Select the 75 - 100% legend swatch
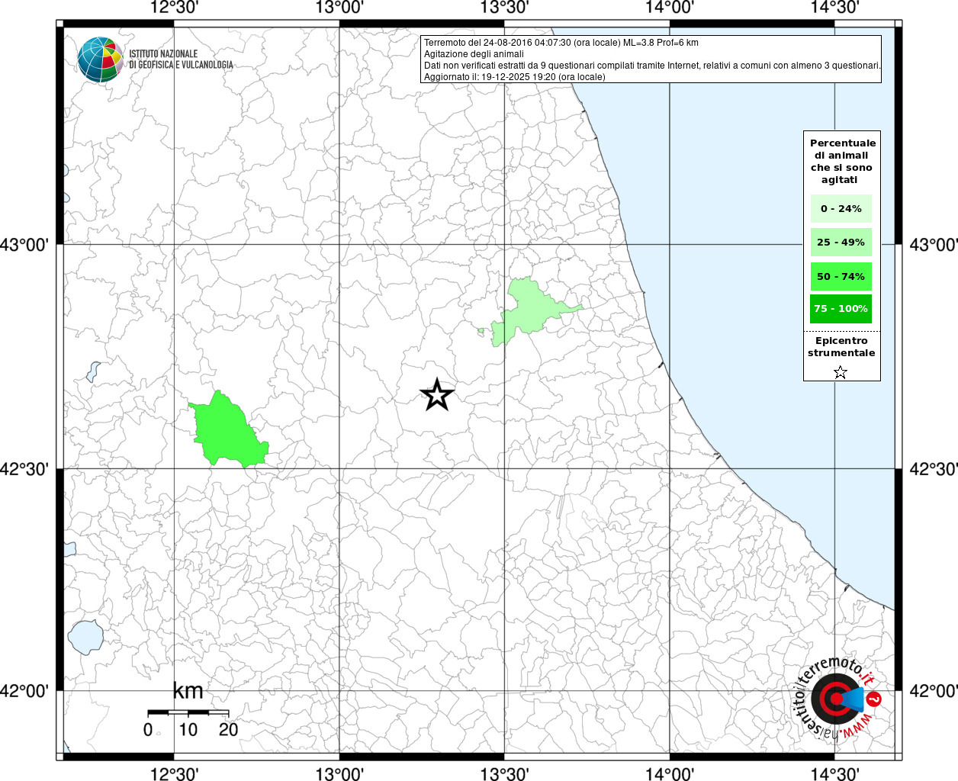 point(841,308)
